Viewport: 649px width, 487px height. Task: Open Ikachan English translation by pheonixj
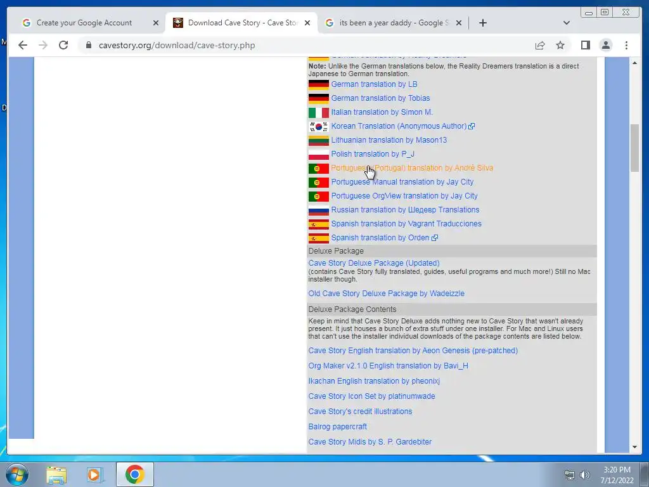coord(374,381)
